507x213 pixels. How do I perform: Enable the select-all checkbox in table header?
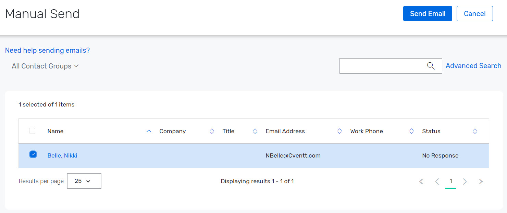click(32, 131)
